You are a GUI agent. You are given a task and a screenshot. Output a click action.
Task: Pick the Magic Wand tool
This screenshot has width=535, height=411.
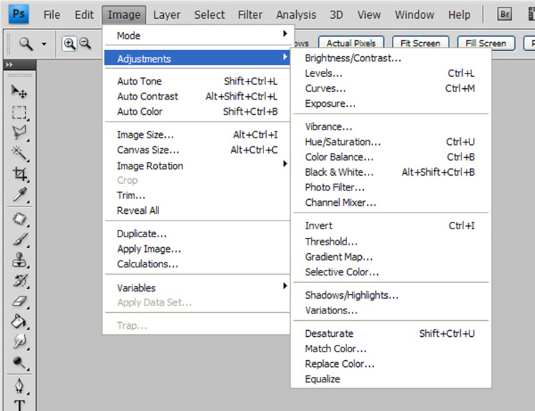[19, 154]
